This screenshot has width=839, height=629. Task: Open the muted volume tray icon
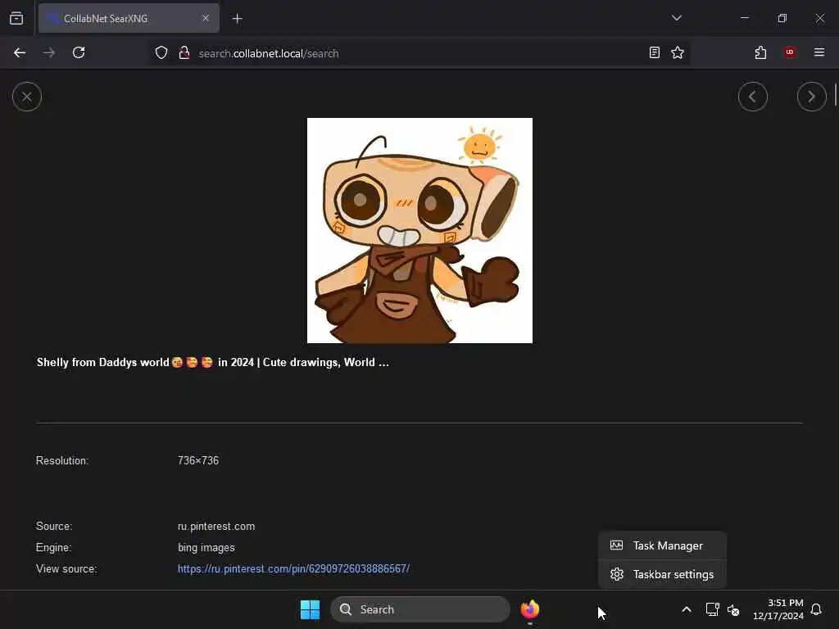[x=733, y=609]
